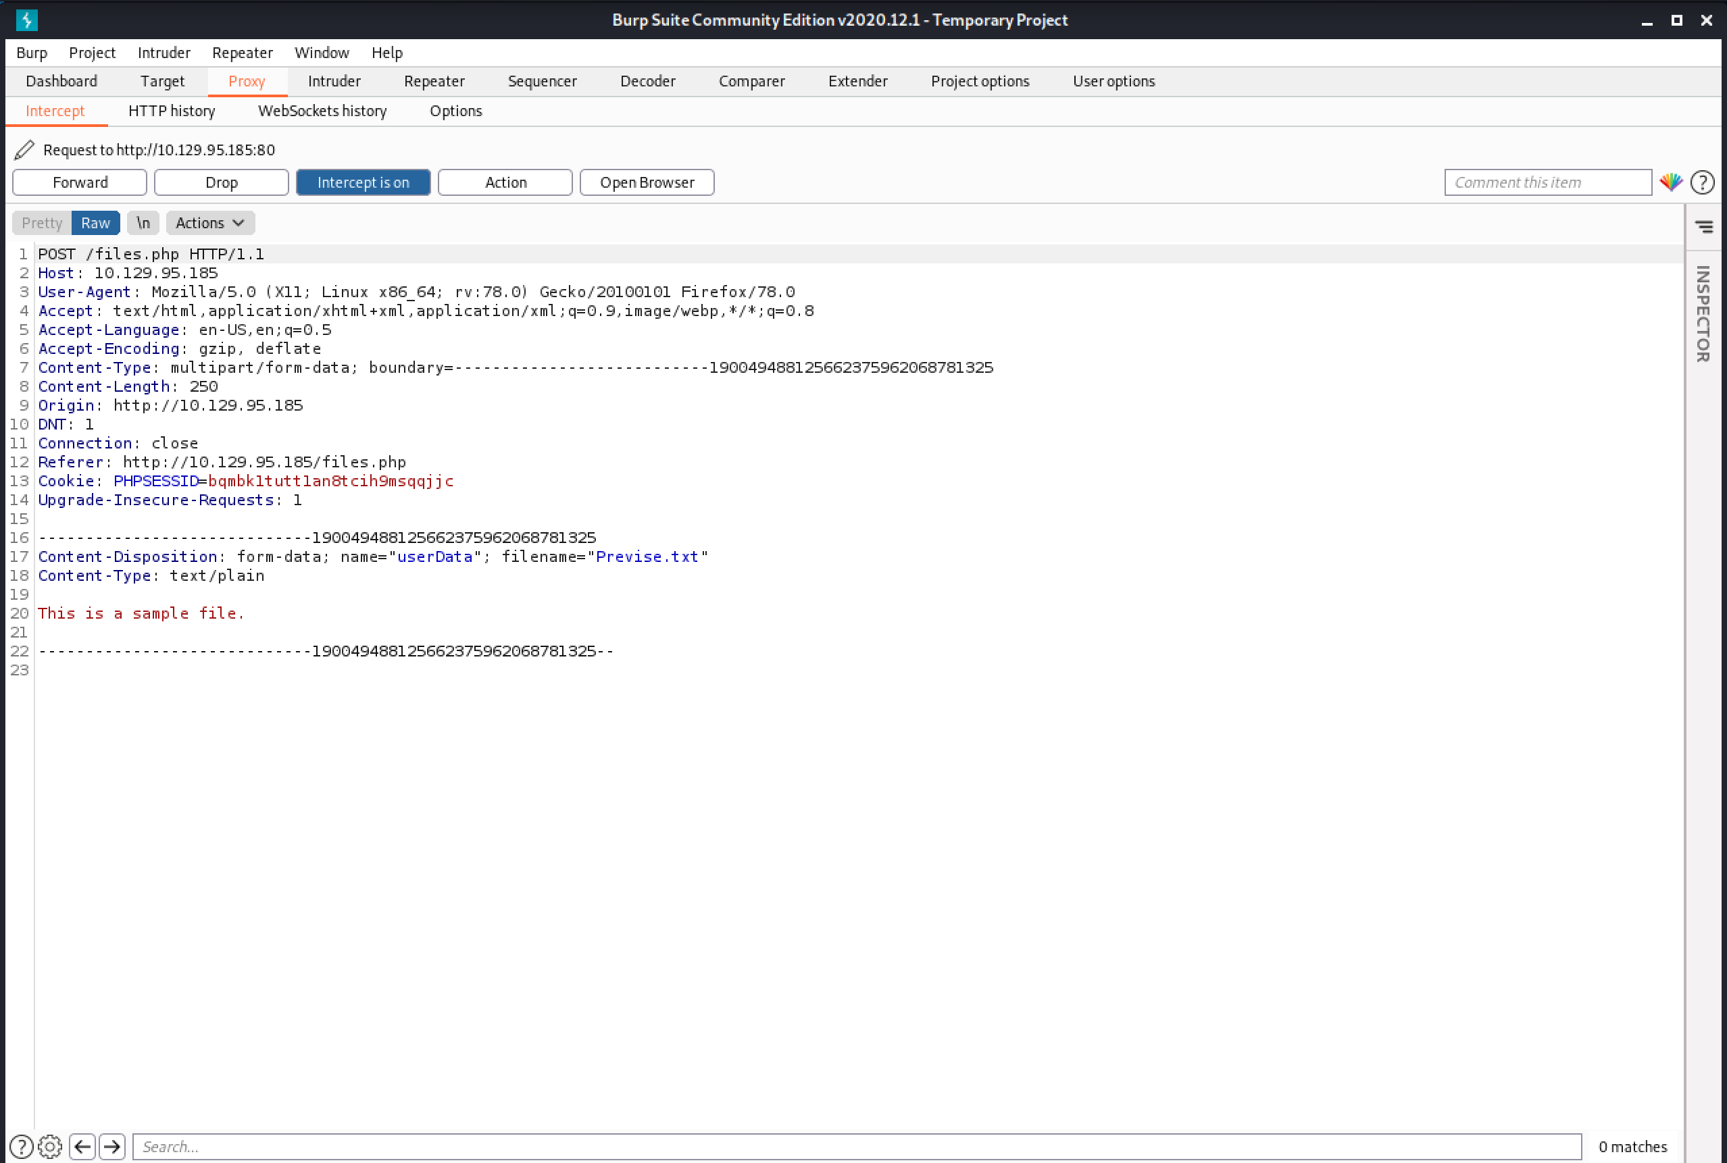
Task: Open the Intercept help question icon
Action: point(1703,182)
